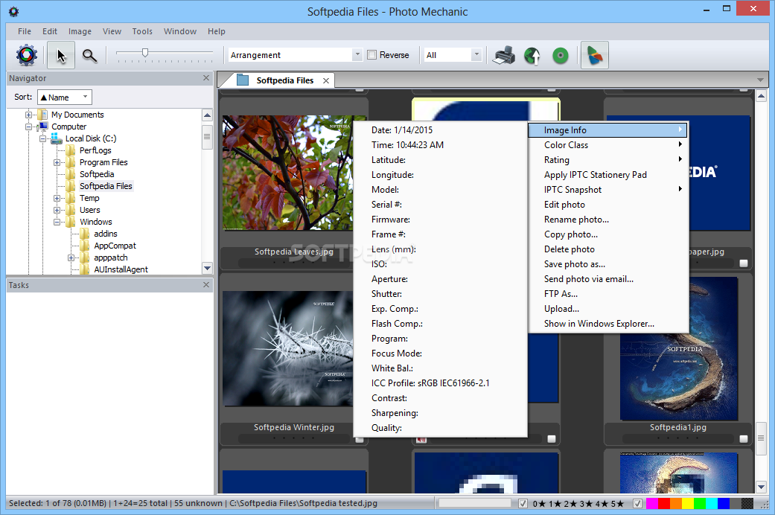775x515 pixels.
Task: Expand the Program Files folder node
Action: coord(57,162)
